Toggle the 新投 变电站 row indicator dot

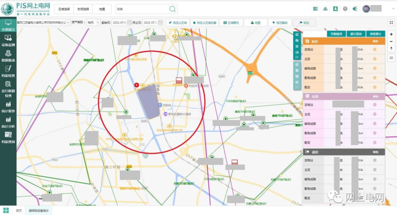[375, 50]
